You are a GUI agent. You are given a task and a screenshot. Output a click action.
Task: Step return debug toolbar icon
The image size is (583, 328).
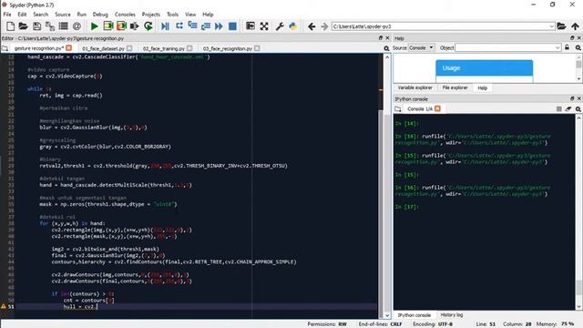pyautogui.click(x=206, y=26)
